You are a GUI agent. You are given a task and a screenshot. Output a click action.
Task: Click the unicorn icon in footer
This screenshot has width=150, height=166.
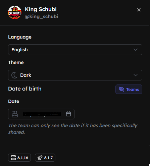click(40, 158)
